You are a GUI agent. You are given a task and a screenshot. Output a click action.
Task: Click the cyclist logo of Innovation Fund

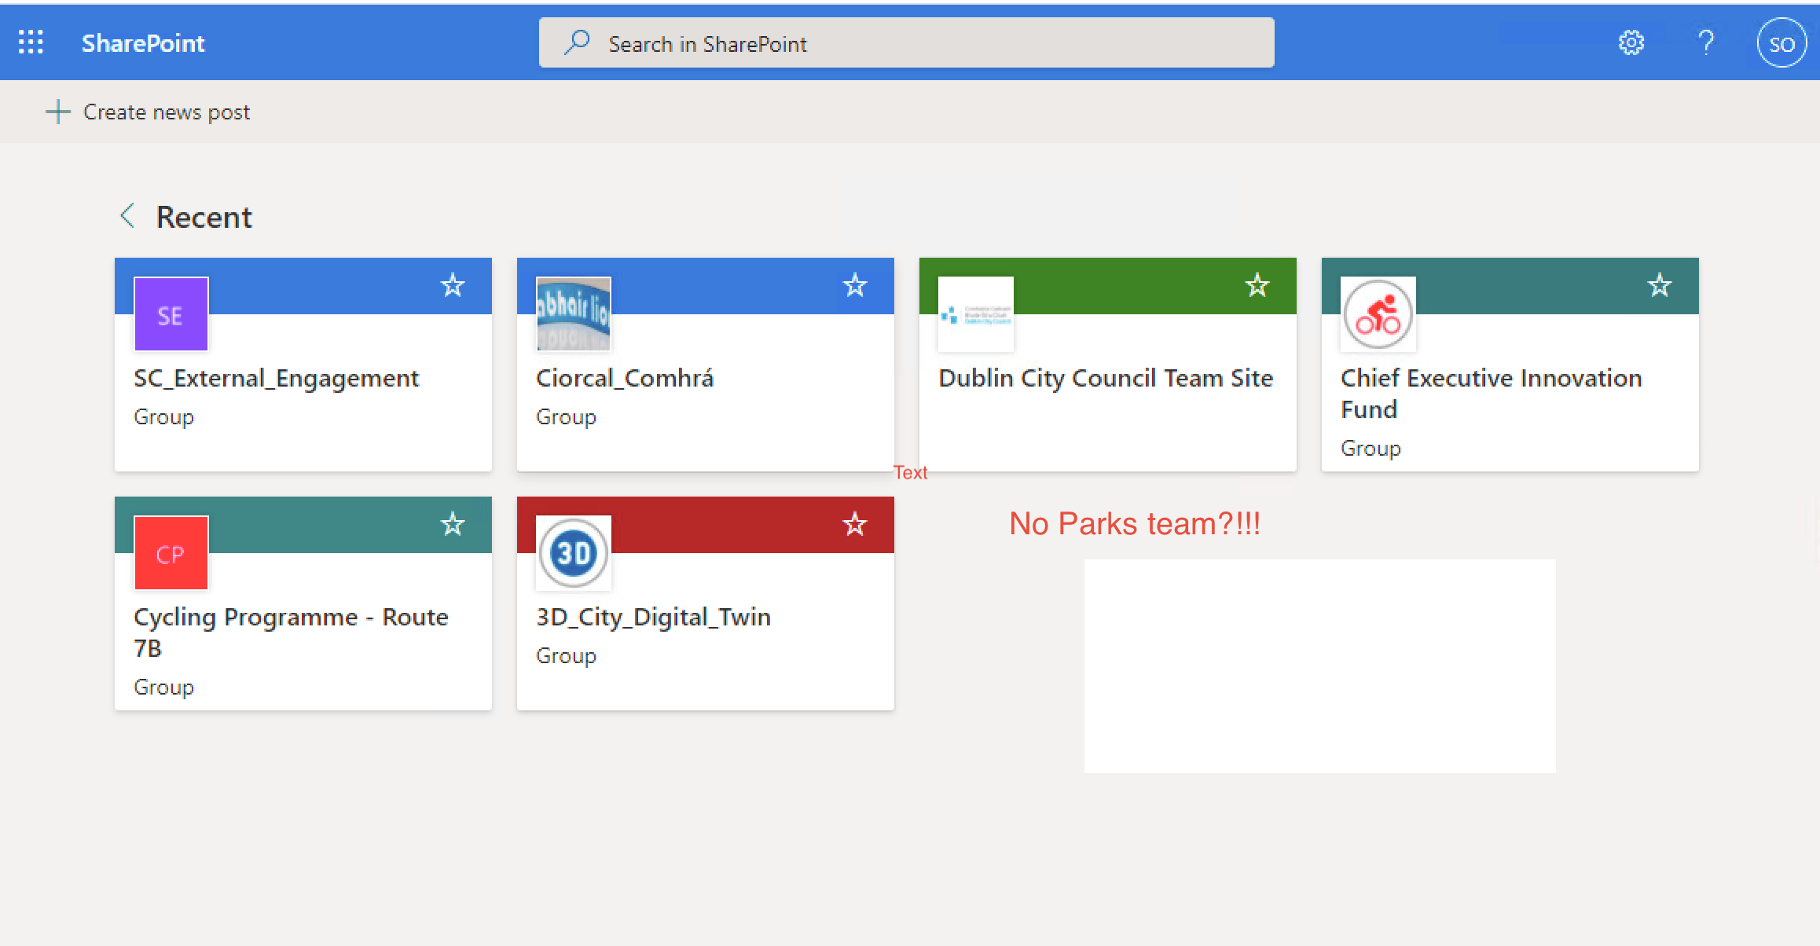[x=1378, y=314]
